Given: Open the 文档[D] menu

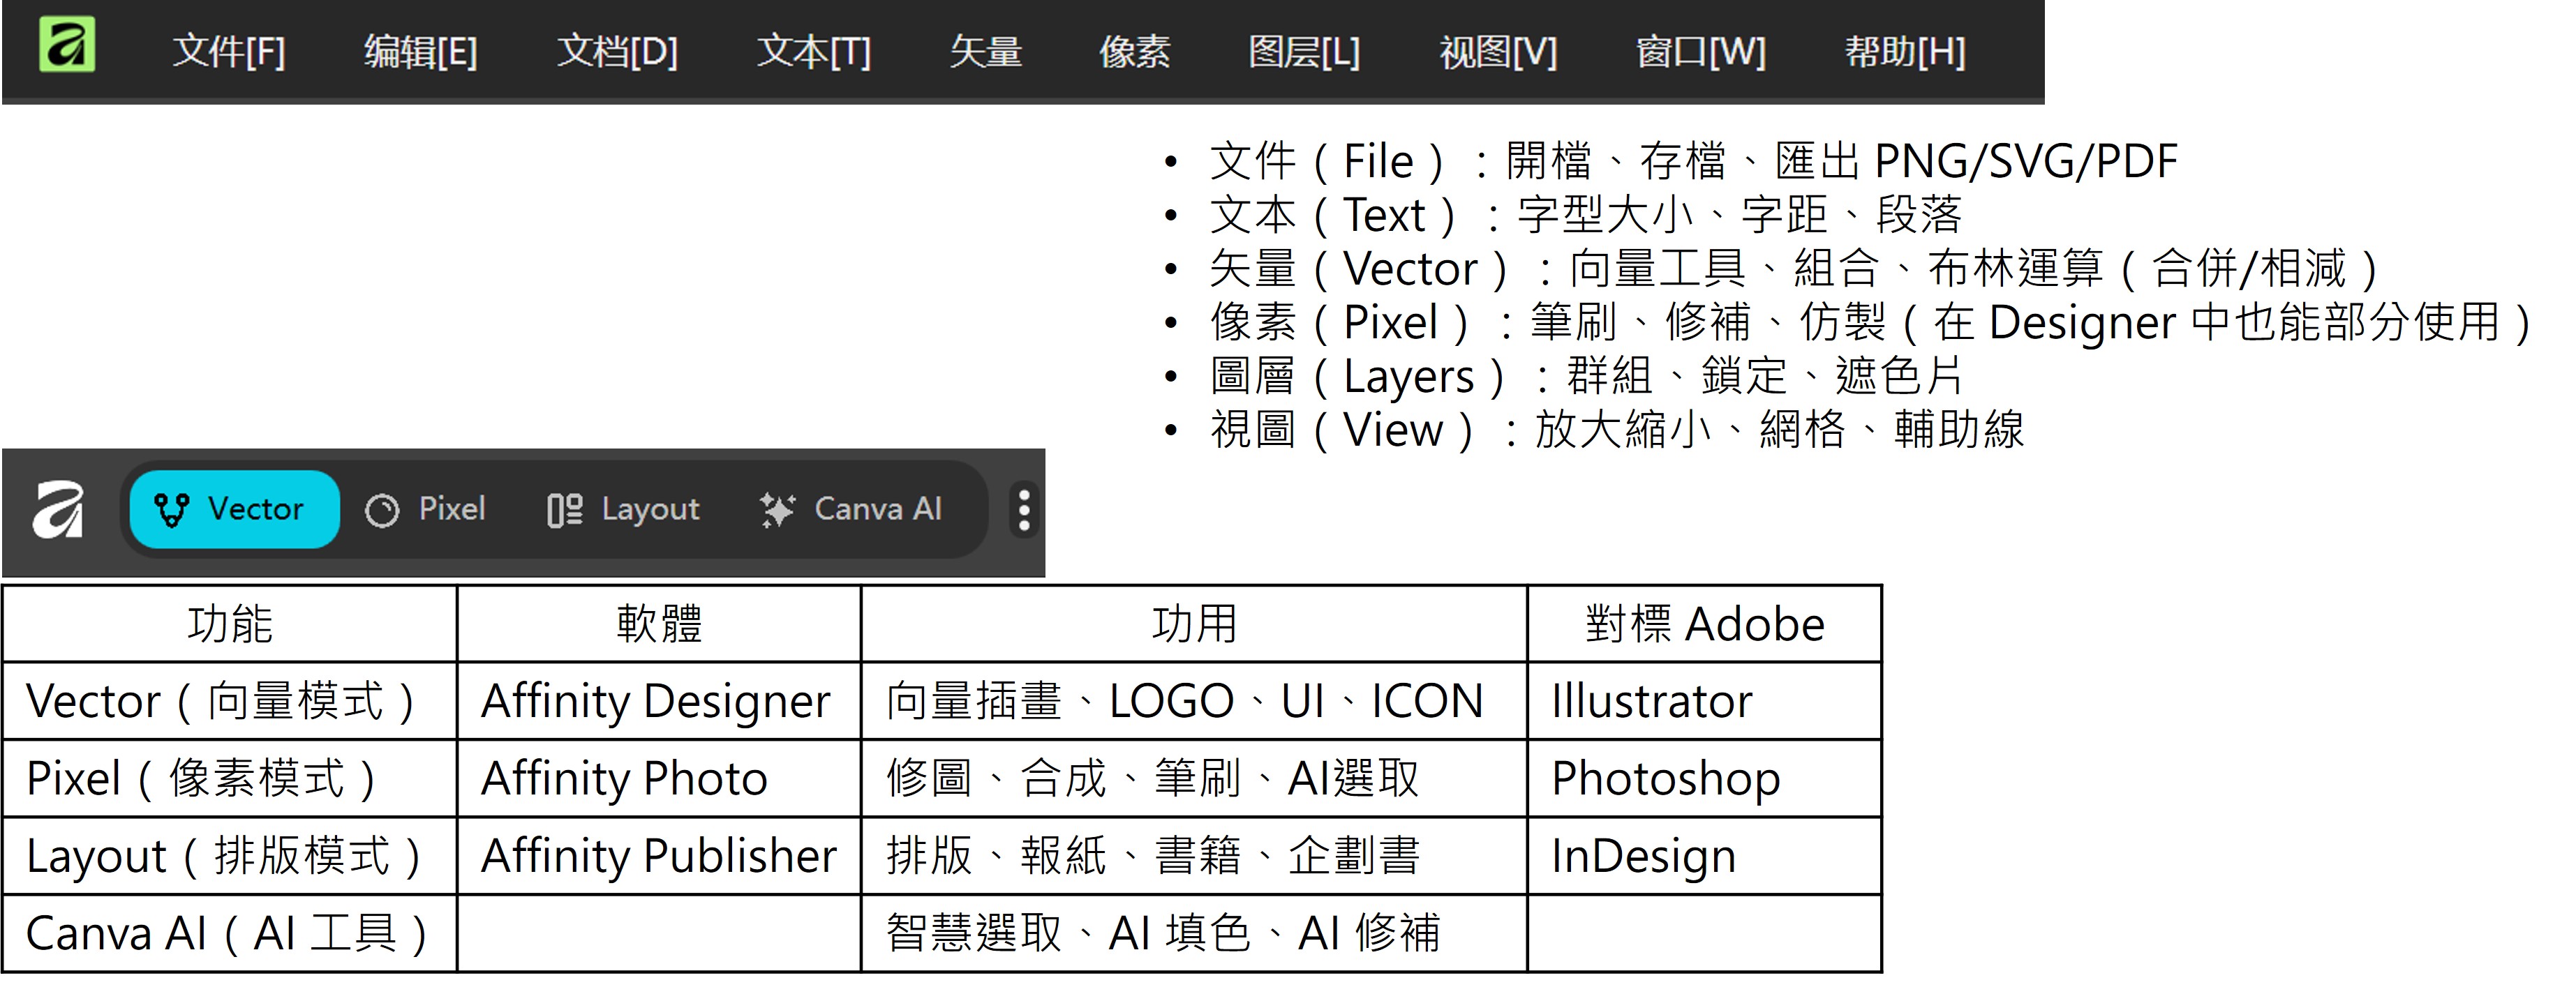Looking at the screenshot, I should 617,51.
